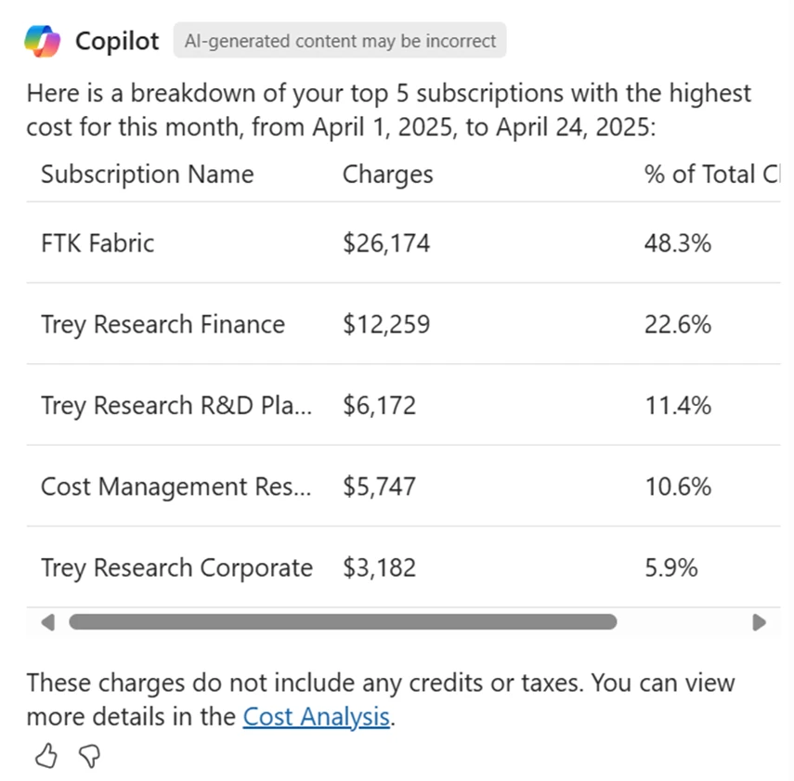The height and width of the screenshot is (781, 794).
Task: Click the thumbs up feedback icon
Action: click(46, 757)
